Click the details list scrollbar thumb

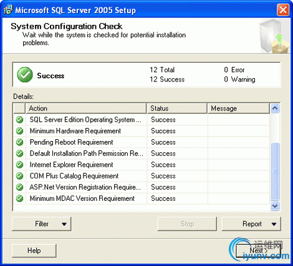point(275,172)
